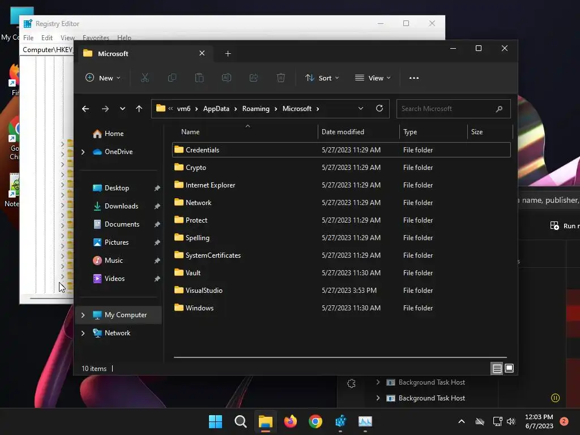Select the SystemCertificates folder
580x435 pixels.
pyautogui.click(x=342, y=255)
